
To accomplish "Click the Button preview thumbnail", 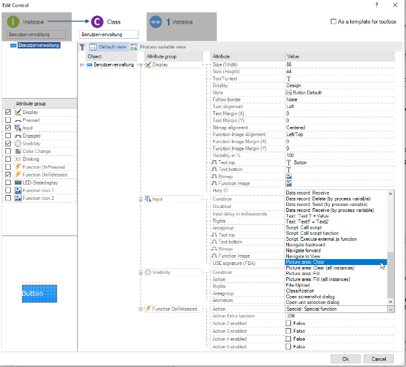I will pos(40,294).
